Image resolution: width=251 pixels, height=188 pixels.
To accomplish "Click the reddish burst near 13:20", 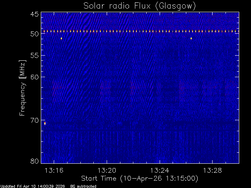I will [105, 88].
